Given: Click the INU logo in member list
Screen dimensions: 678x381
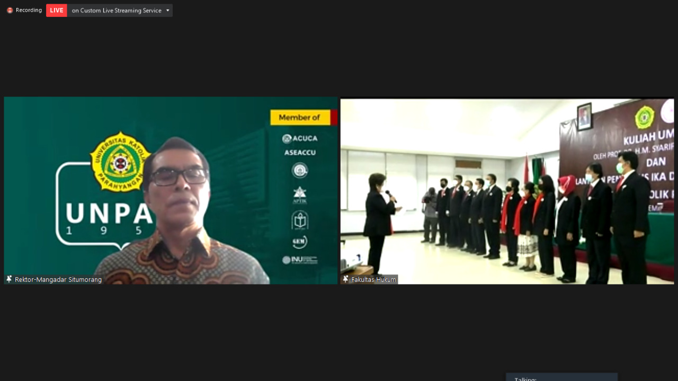Looking at the screenshot, I should pyautogui.click(x=300, y=260).
